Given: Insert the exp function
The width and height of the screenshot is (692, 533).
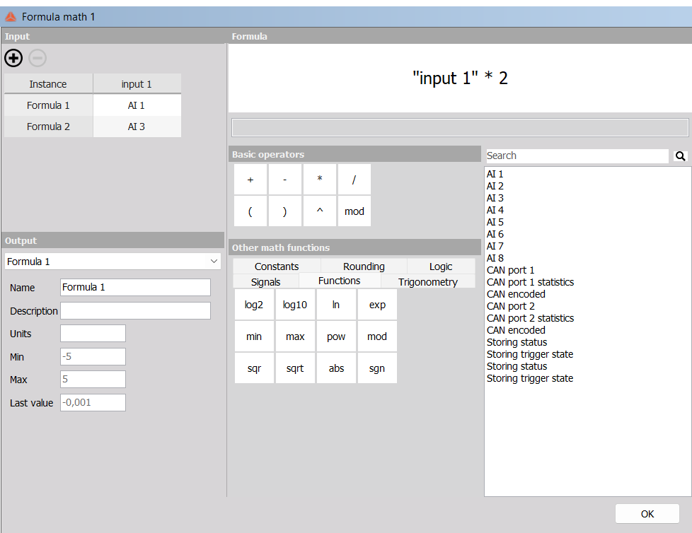Looking at the screenshot, I should [377, 305].
